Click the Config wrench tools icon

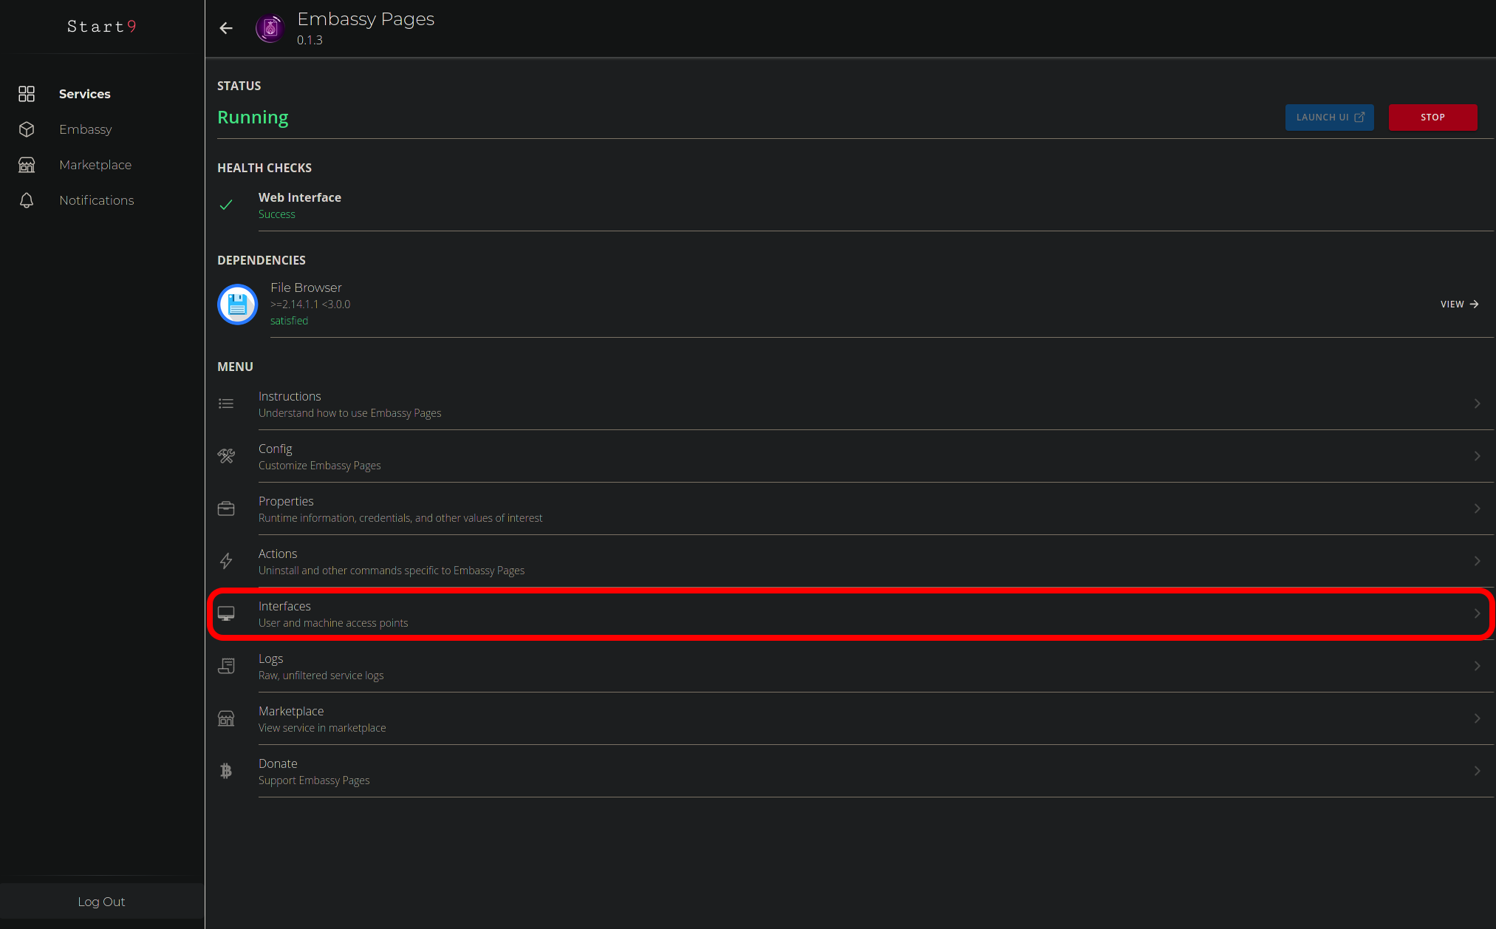click(x=226, y=456)
